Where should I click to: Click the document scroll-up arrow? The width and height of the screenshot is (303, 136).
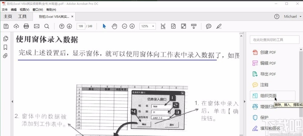(x=241, y=36)
